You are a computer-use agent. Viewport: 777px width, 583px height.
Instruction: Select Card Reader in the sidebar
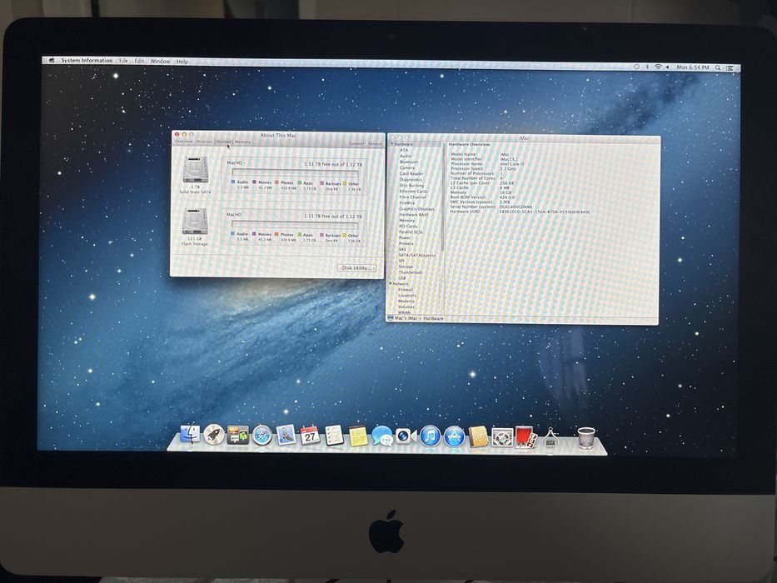pyautogui.click(x=411, y=173)
